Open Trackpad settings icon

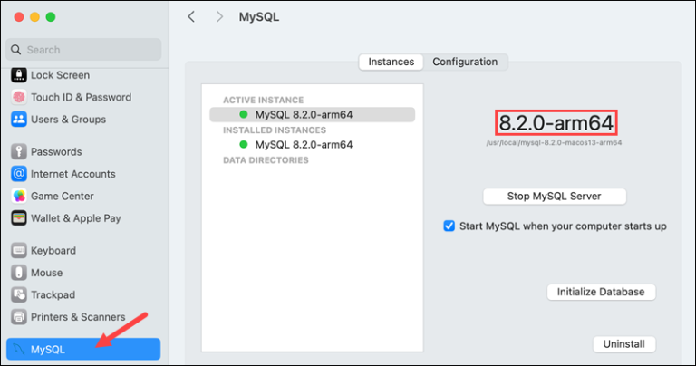tap(19, 294)
